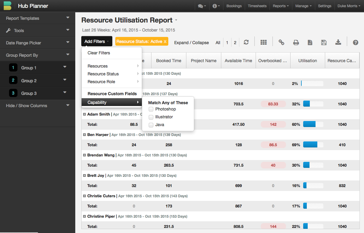This screenshot has width=364, height=233.
Task: Sort by Overbooked column header
Action: tap(273, 61)
